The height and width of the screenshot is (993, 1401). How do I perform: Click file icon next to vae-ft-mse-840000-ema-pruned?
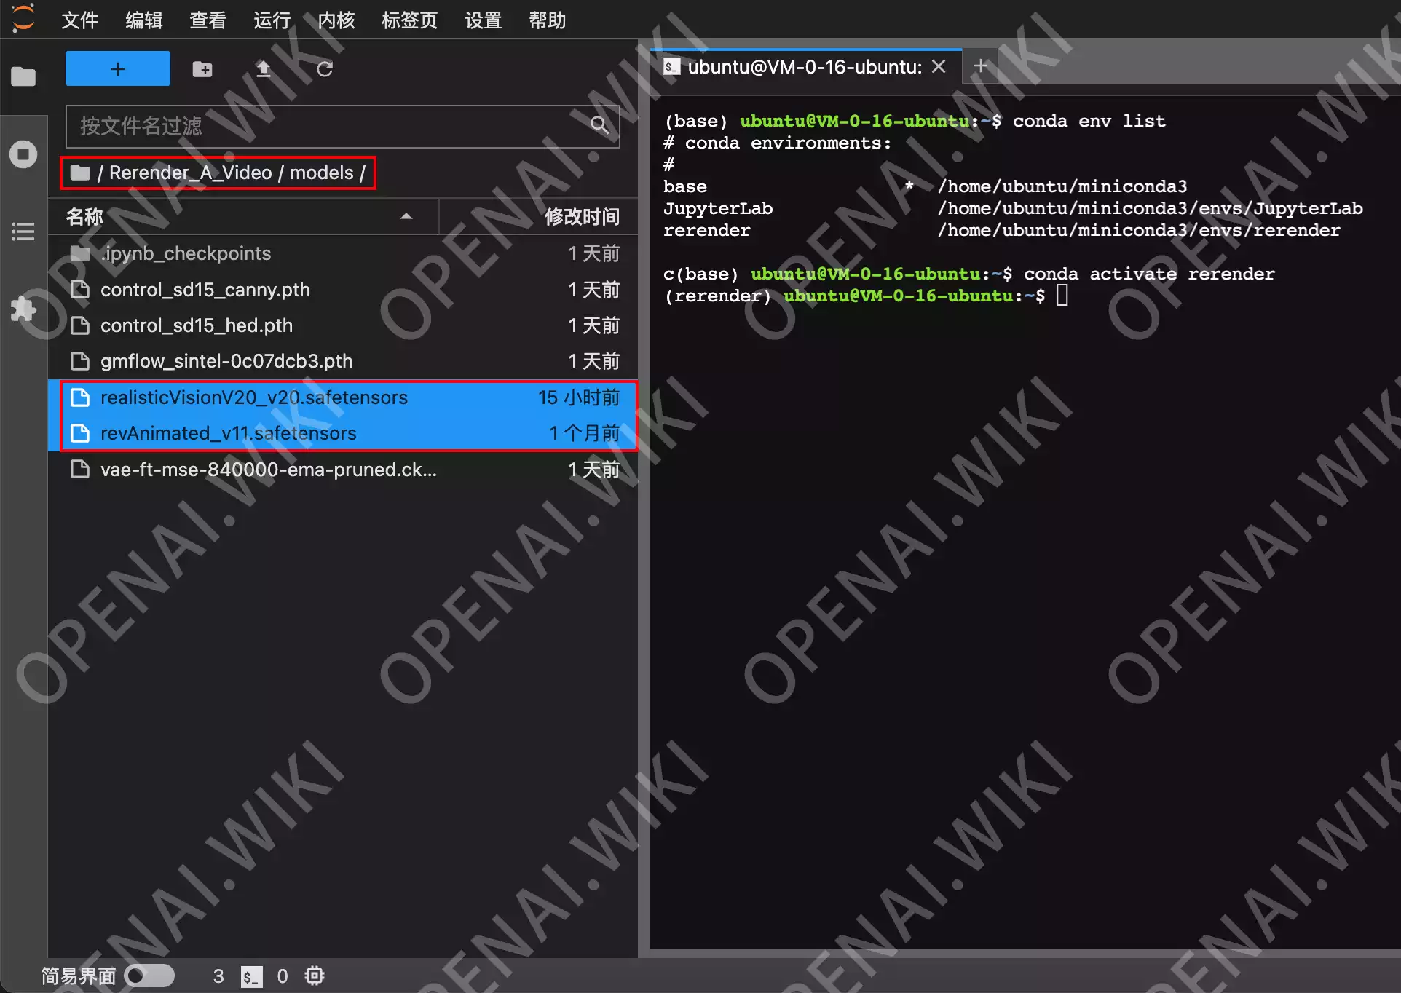80,470
